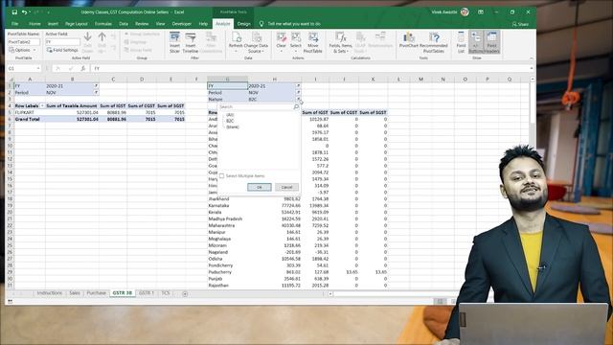This screenshot has height=345, width=613.
Task: Click the Madhya Pradesh row label
Action: point(225,218)
